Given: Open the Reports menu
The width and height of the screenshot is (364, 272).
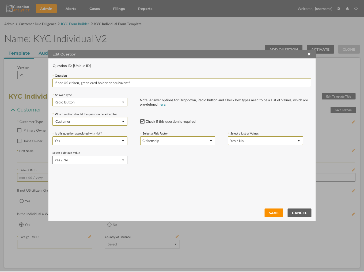Looking at the screenshot, I should tap(145, 9).
